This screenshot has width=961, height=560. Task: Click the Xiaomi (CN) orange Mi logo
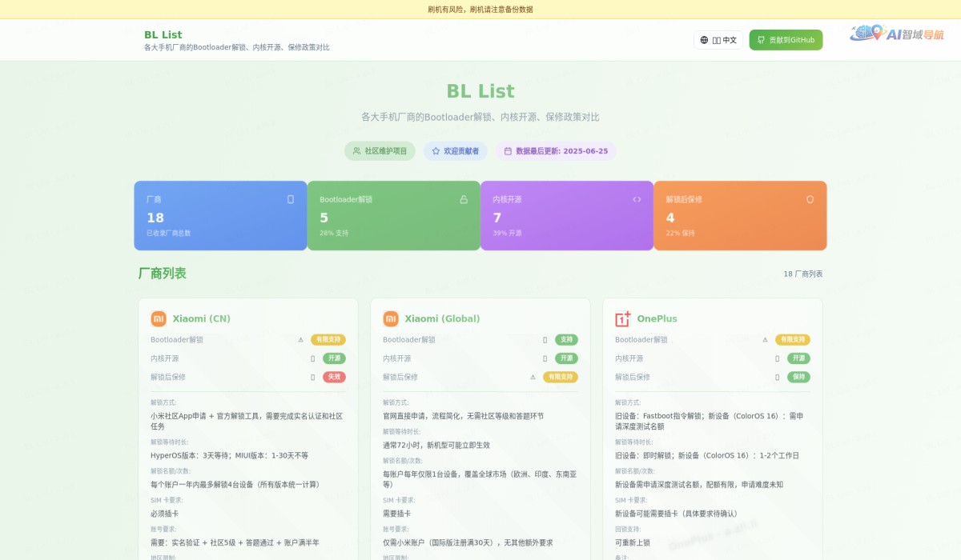click(157, 318)
